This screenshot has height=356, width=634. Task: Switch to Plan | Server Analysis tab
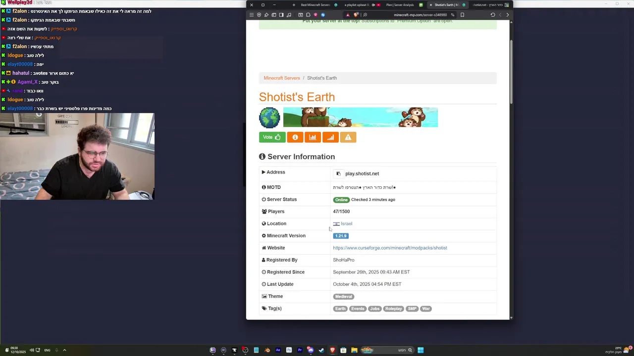(404, 5)
